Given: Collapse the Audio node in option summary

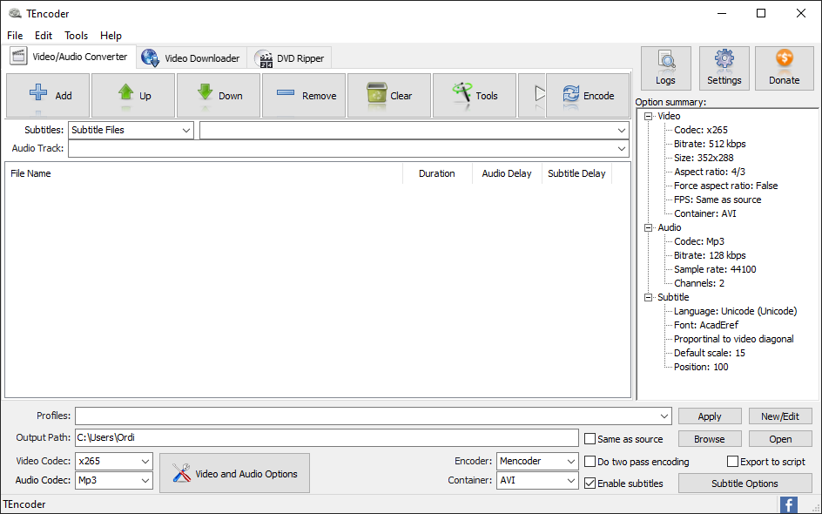Looking at the screenshot, I should (649, 227).
